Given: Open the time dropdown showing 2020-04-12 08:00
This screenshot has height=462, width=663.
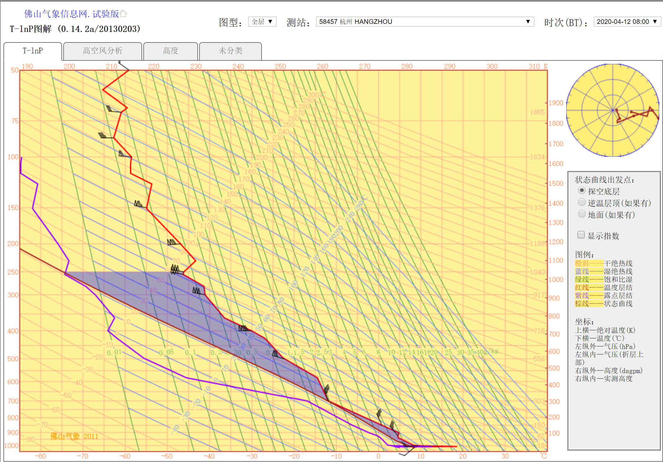Looking at the screenshot, I should (627, 22).
